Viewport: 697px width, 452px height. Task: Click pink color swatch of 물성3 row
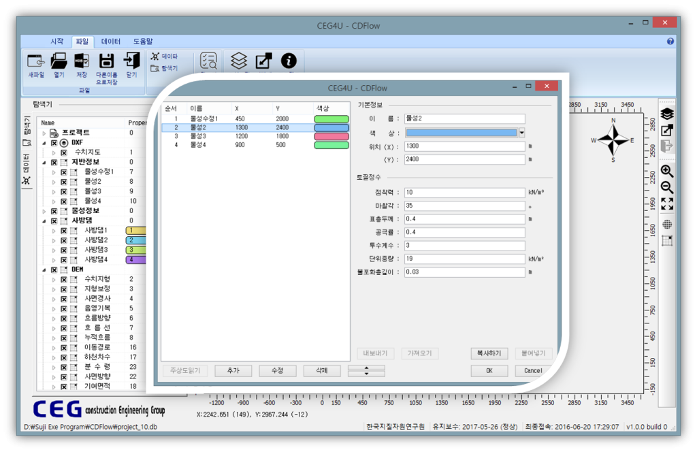tap(331, 136)
